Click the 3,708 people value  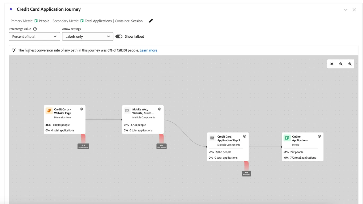point(138,125)
